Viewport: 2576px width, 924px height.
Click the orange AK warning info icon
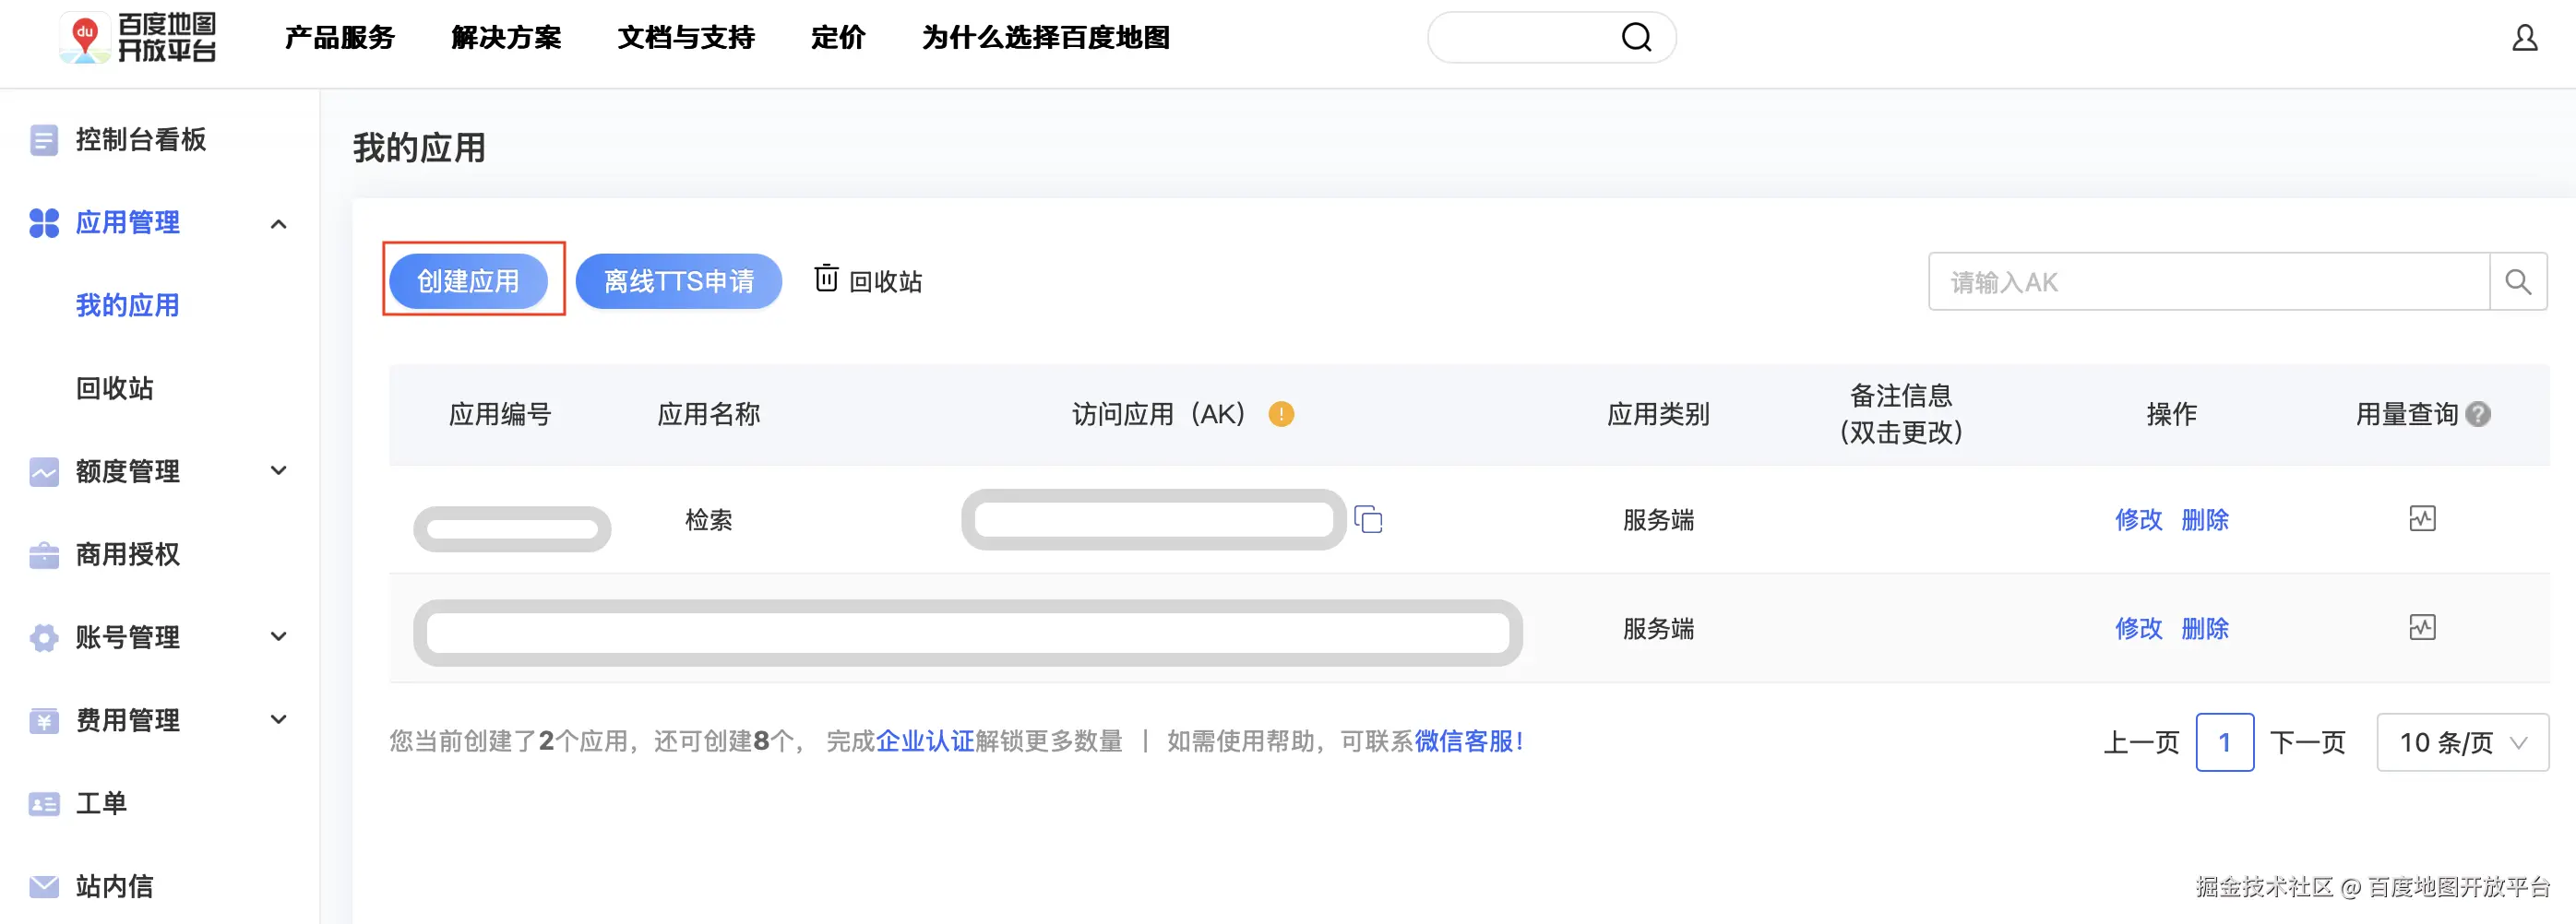coord(1281,414)
